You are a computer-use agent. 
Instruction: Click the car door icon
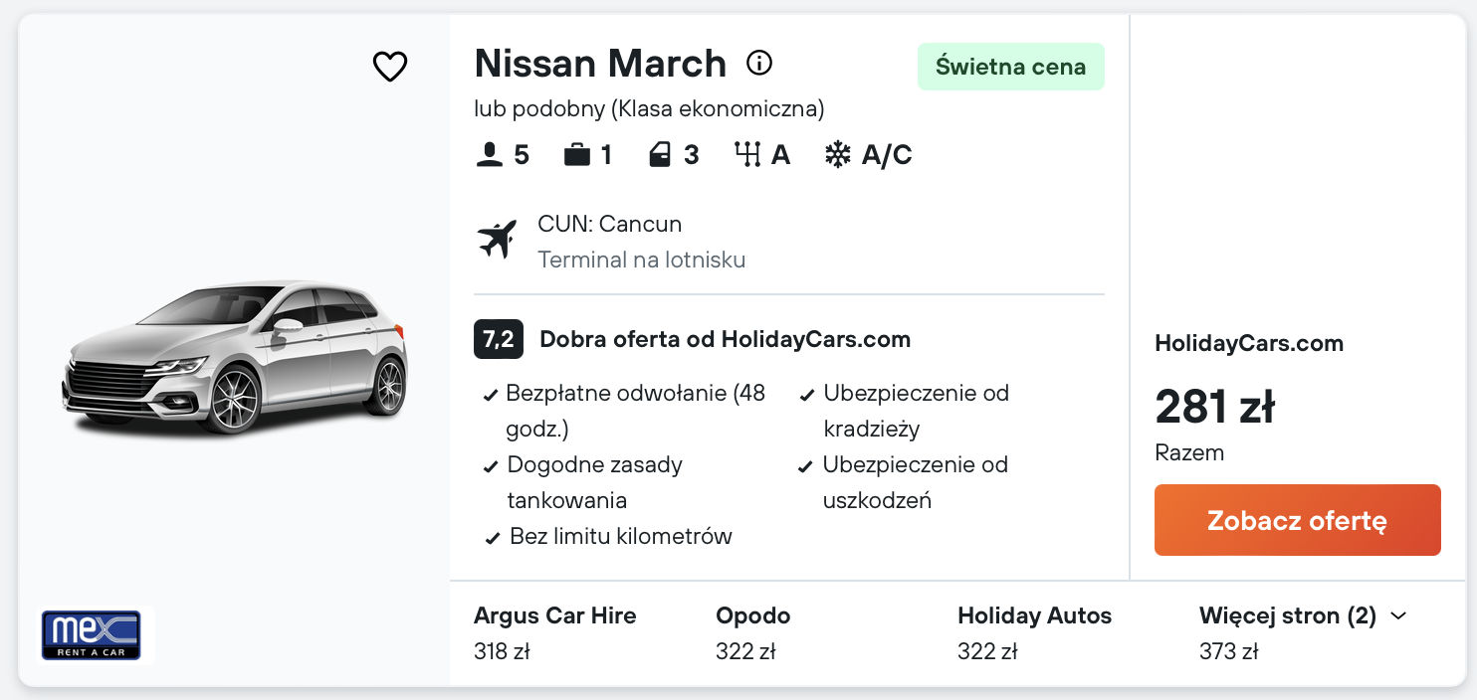point(660,155)
